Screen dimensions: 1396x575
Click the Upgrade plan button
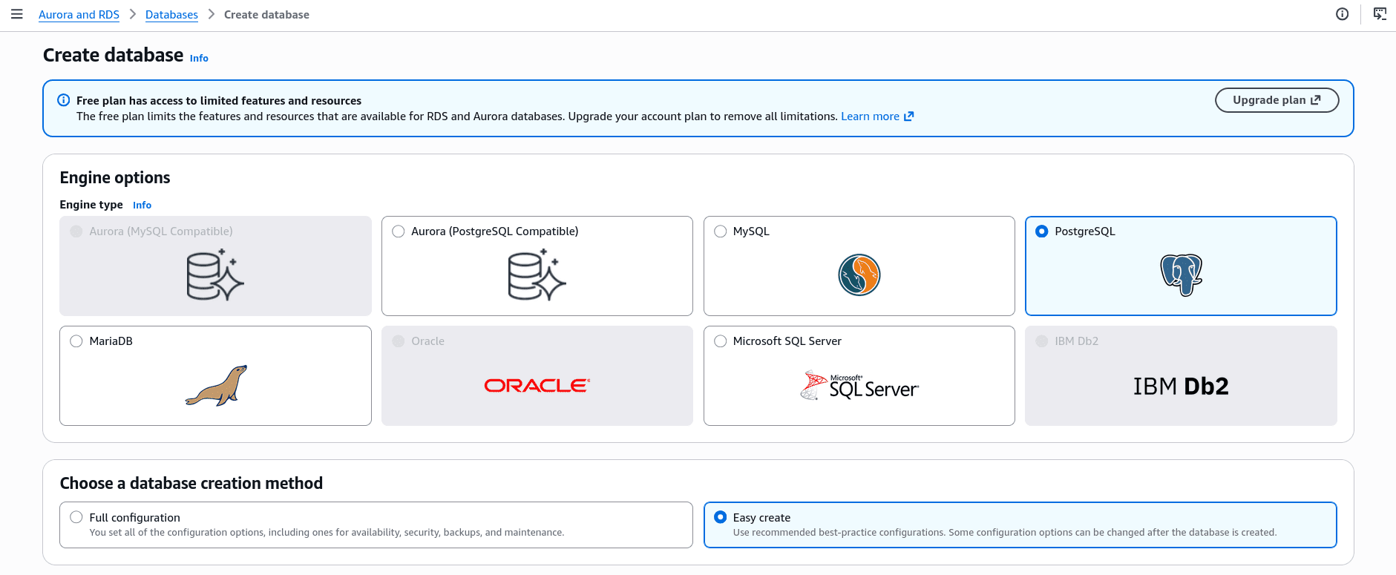(1277, 100)
